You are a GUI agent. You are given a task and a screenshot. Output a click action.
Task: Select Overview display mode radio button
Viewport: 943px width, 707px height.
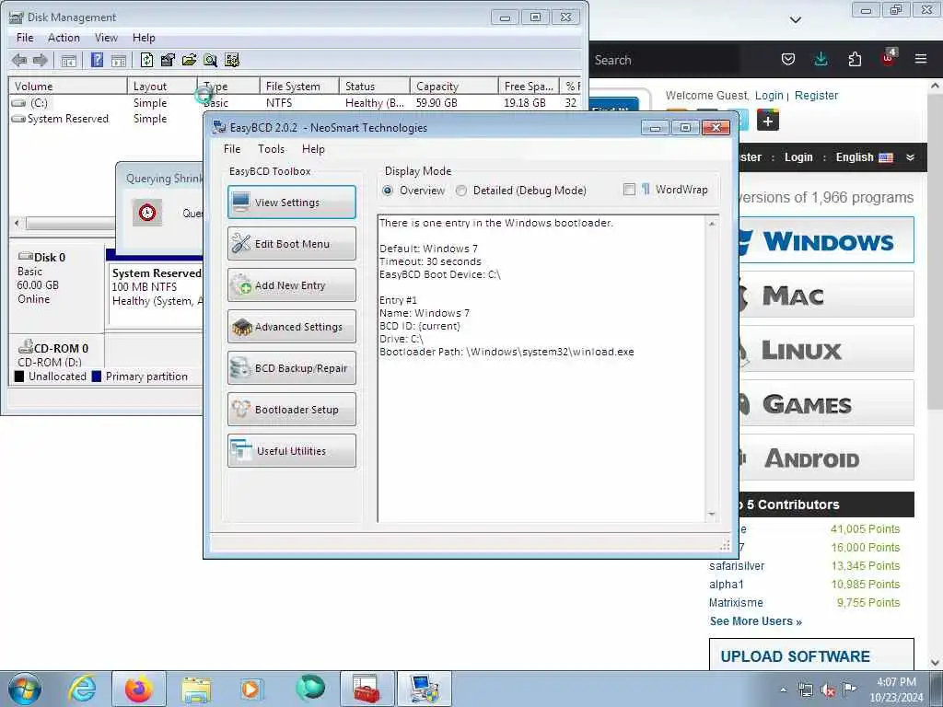pyautogui.click(x=388, y=191)
